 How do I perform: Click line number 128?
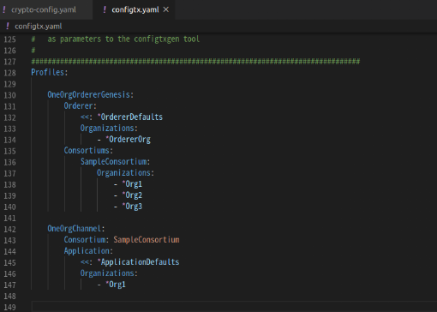9,73
